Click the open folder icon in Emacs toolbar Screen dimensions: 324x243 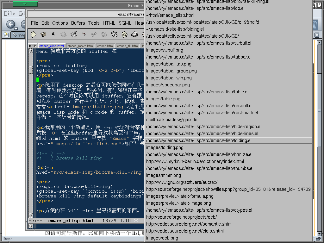tap(43, 34)
